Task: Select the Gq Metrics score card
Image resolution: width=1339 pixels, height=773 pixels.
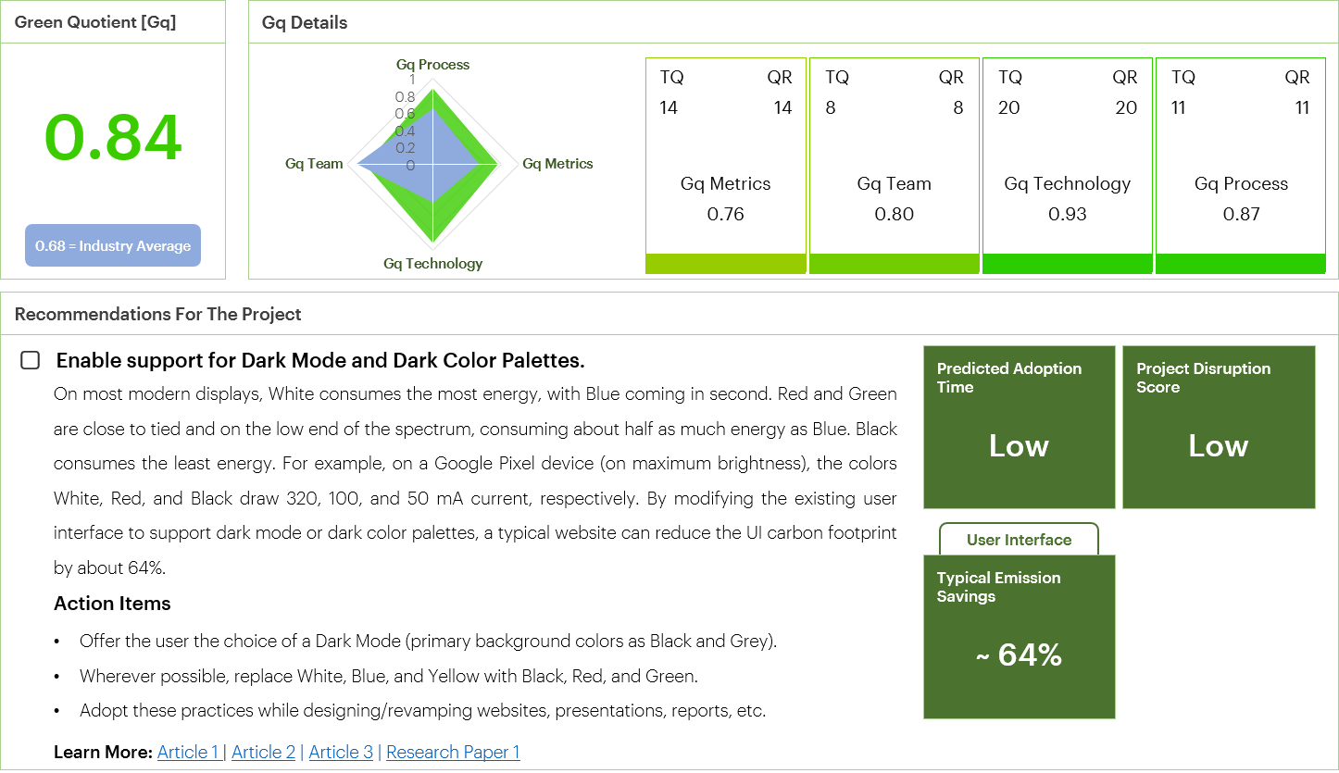Action: pyautogui.click(x=725, y=157)
